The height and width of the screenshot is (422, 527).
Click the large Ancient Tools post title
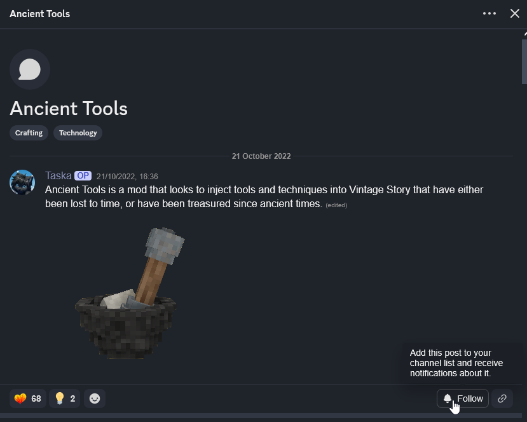(69, 108)
